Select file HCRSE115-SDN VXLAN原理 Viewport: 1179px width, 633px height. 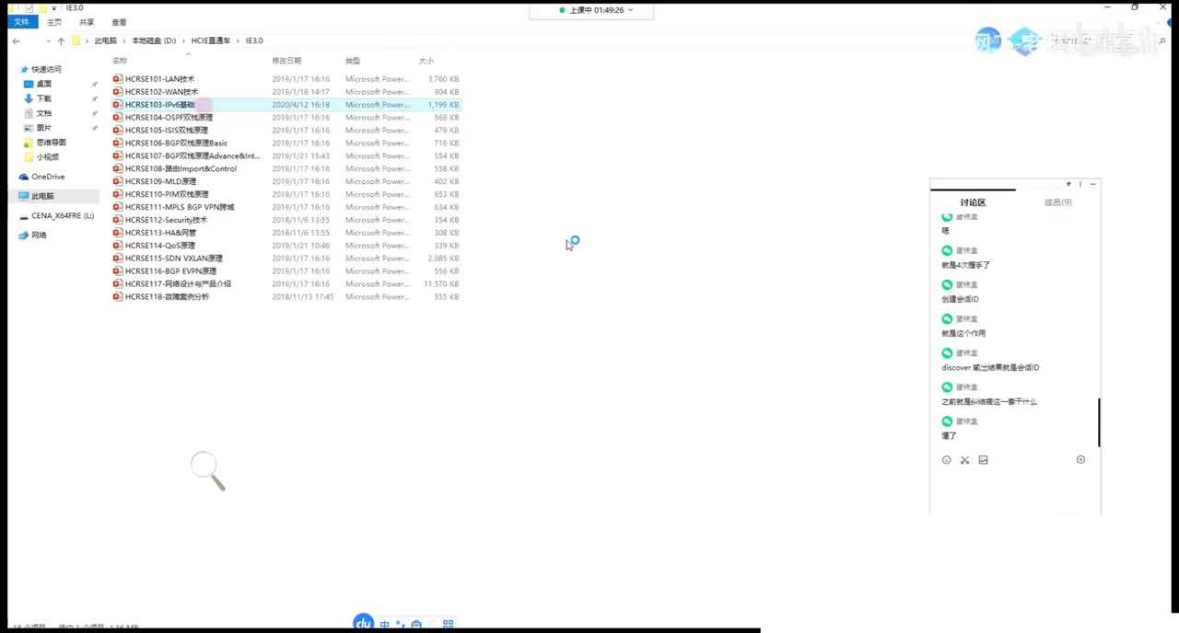point(174,259)
